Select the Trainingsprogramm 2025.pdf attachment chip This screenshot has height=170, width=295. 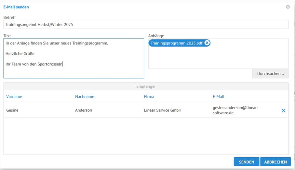pyautogui.click(x=176, y=43)
